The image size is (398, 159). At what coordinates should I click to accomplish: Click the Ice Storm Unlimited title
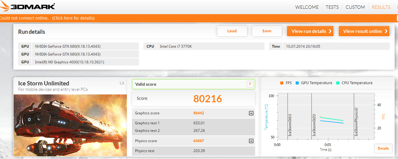pos(44,83)
